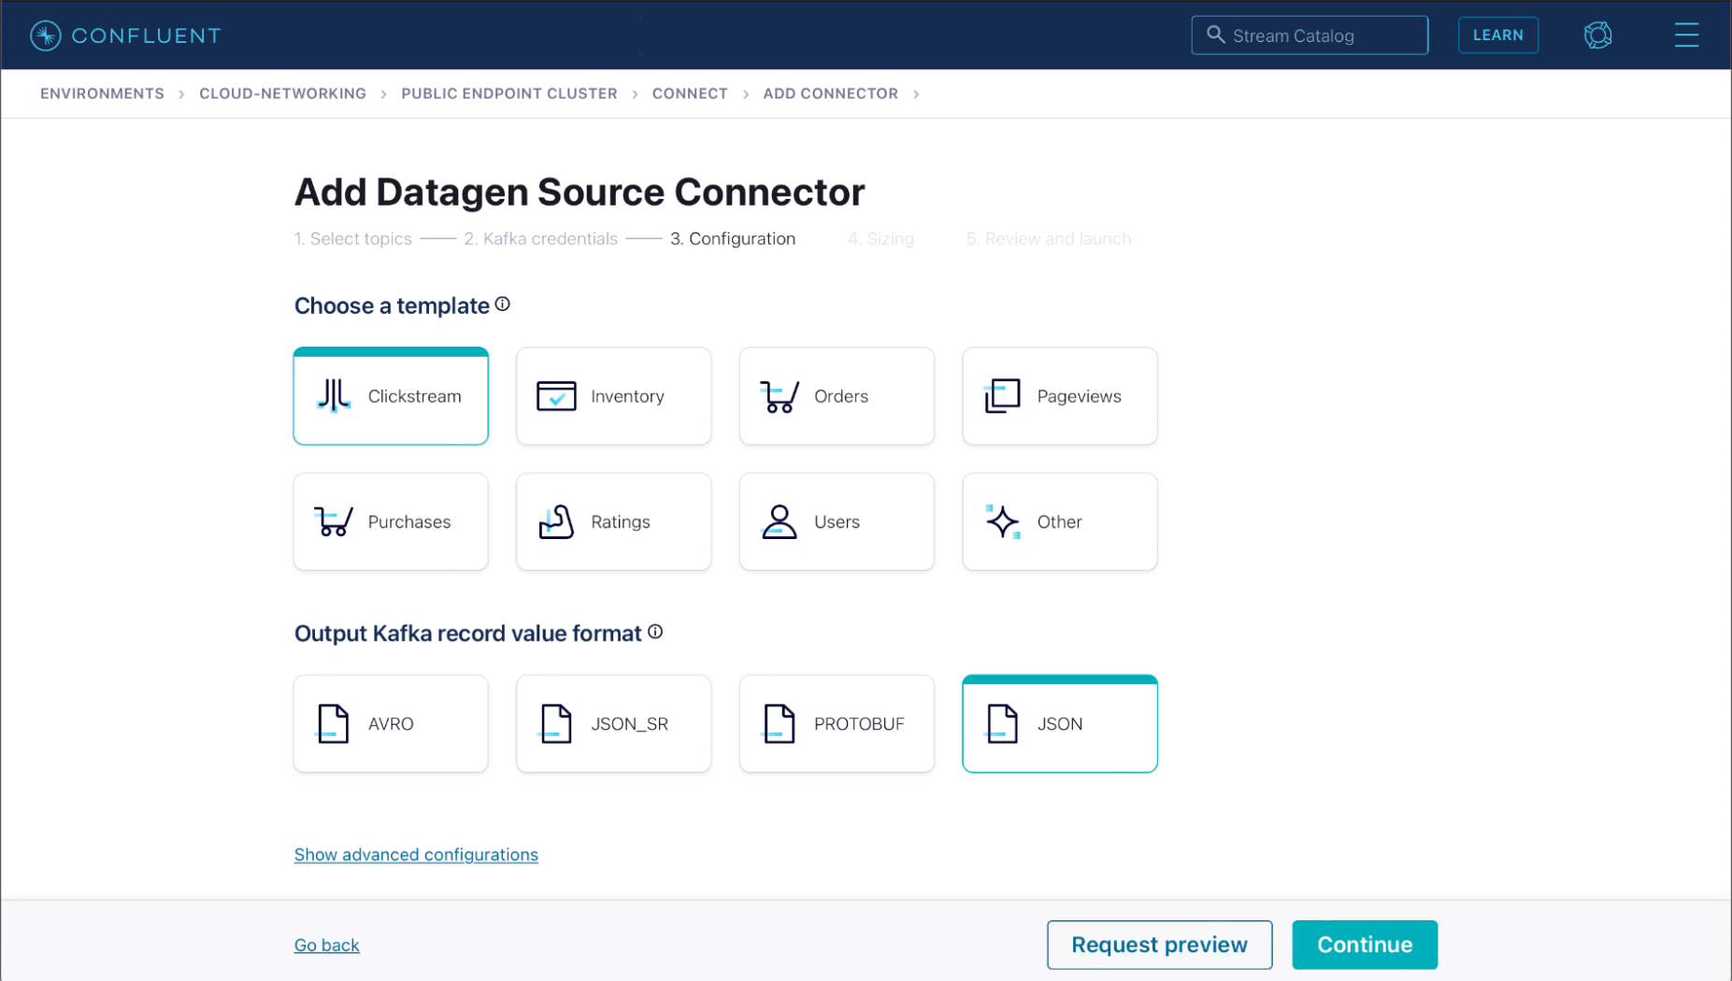The height and width of the screenshot is (981, 1732).
Task: Jump to step 1 Select topics
Action: click(x=353, y=239)
